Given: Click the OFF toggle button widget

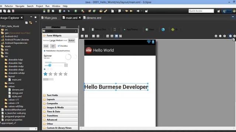Looking at the screenshot, I should click(53, 46).
